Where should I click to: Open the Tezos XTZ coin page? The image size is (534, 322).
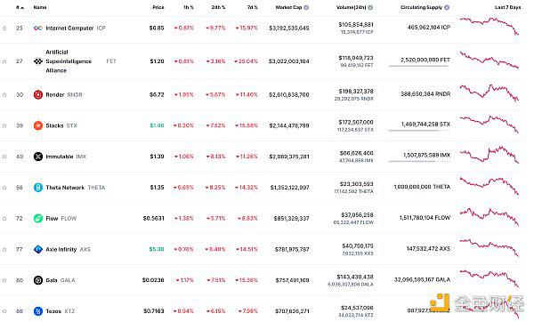click(x=61, y=311)
